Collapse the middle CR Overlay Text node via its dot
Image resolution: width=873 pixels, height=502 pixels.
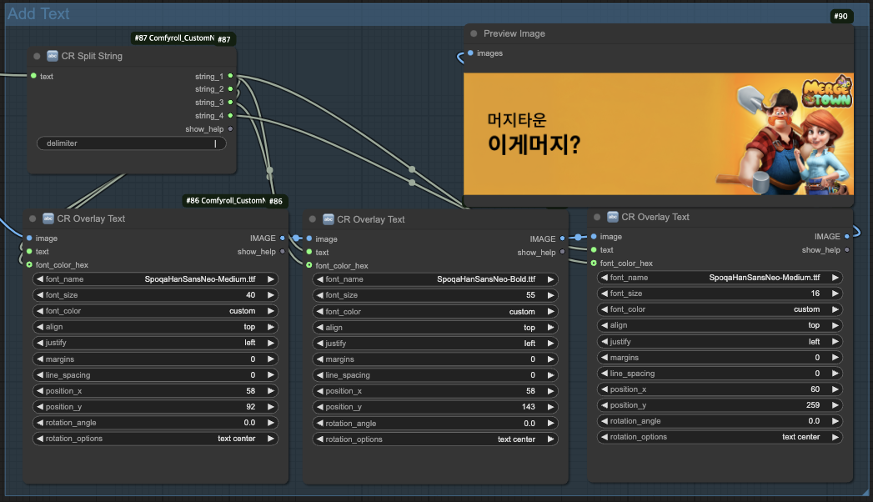(x=313, y=219)
